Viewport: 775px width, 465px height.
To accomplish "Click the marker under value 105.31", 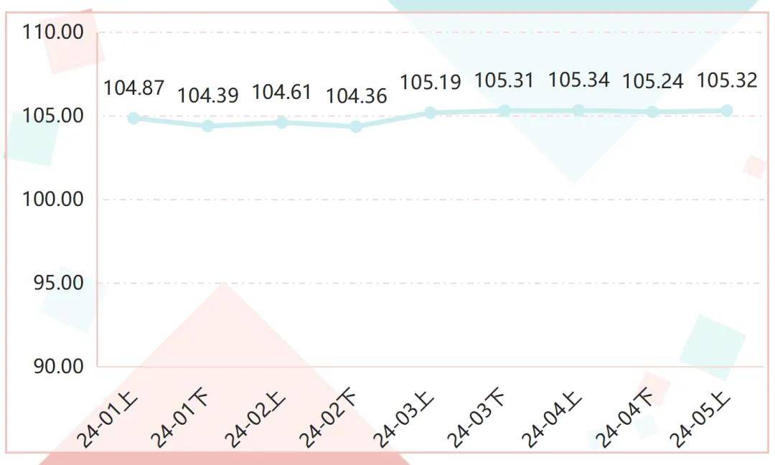I will click(504, 111).
